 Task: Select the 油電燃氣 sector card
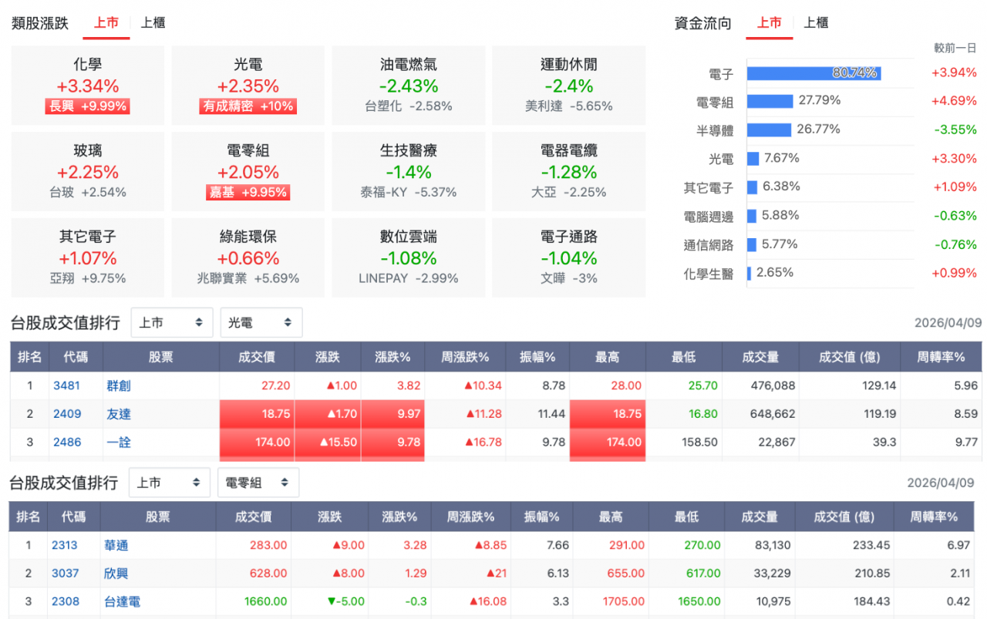(x=408, y=85)
